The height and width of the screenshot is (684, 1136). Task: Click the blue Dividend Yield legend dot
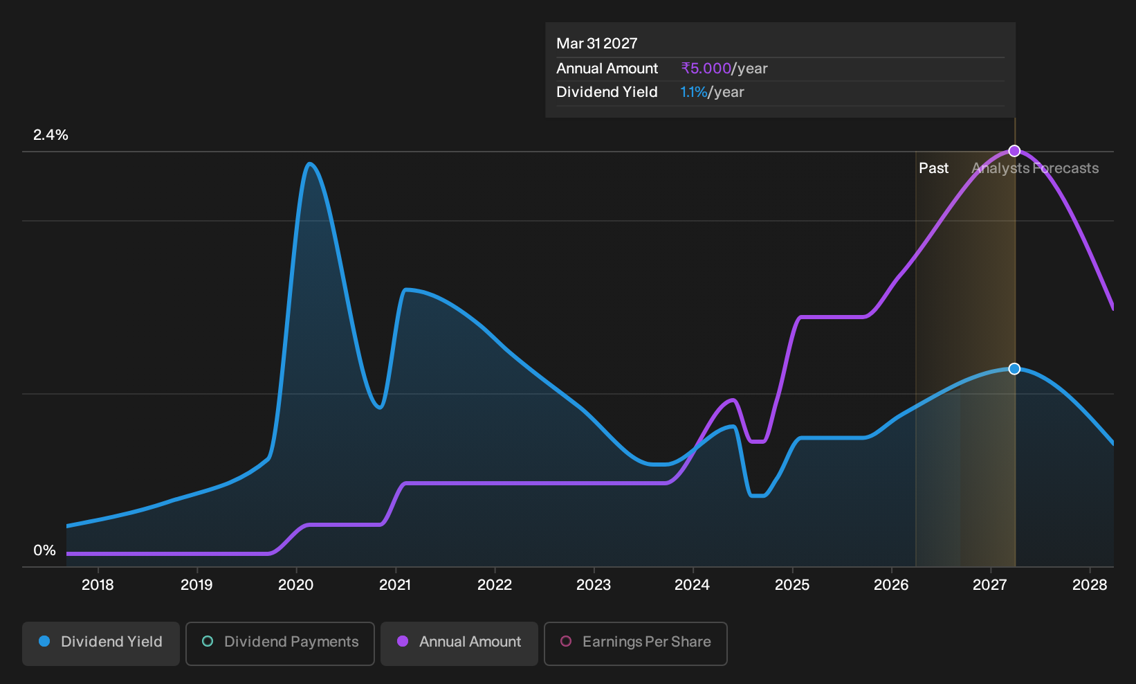(x=44, y=641)
